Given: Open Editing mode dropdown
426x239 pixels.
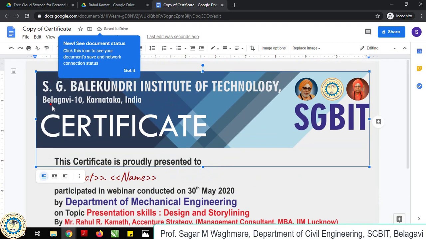Looking at the screenshot, I should coord(378,48).
